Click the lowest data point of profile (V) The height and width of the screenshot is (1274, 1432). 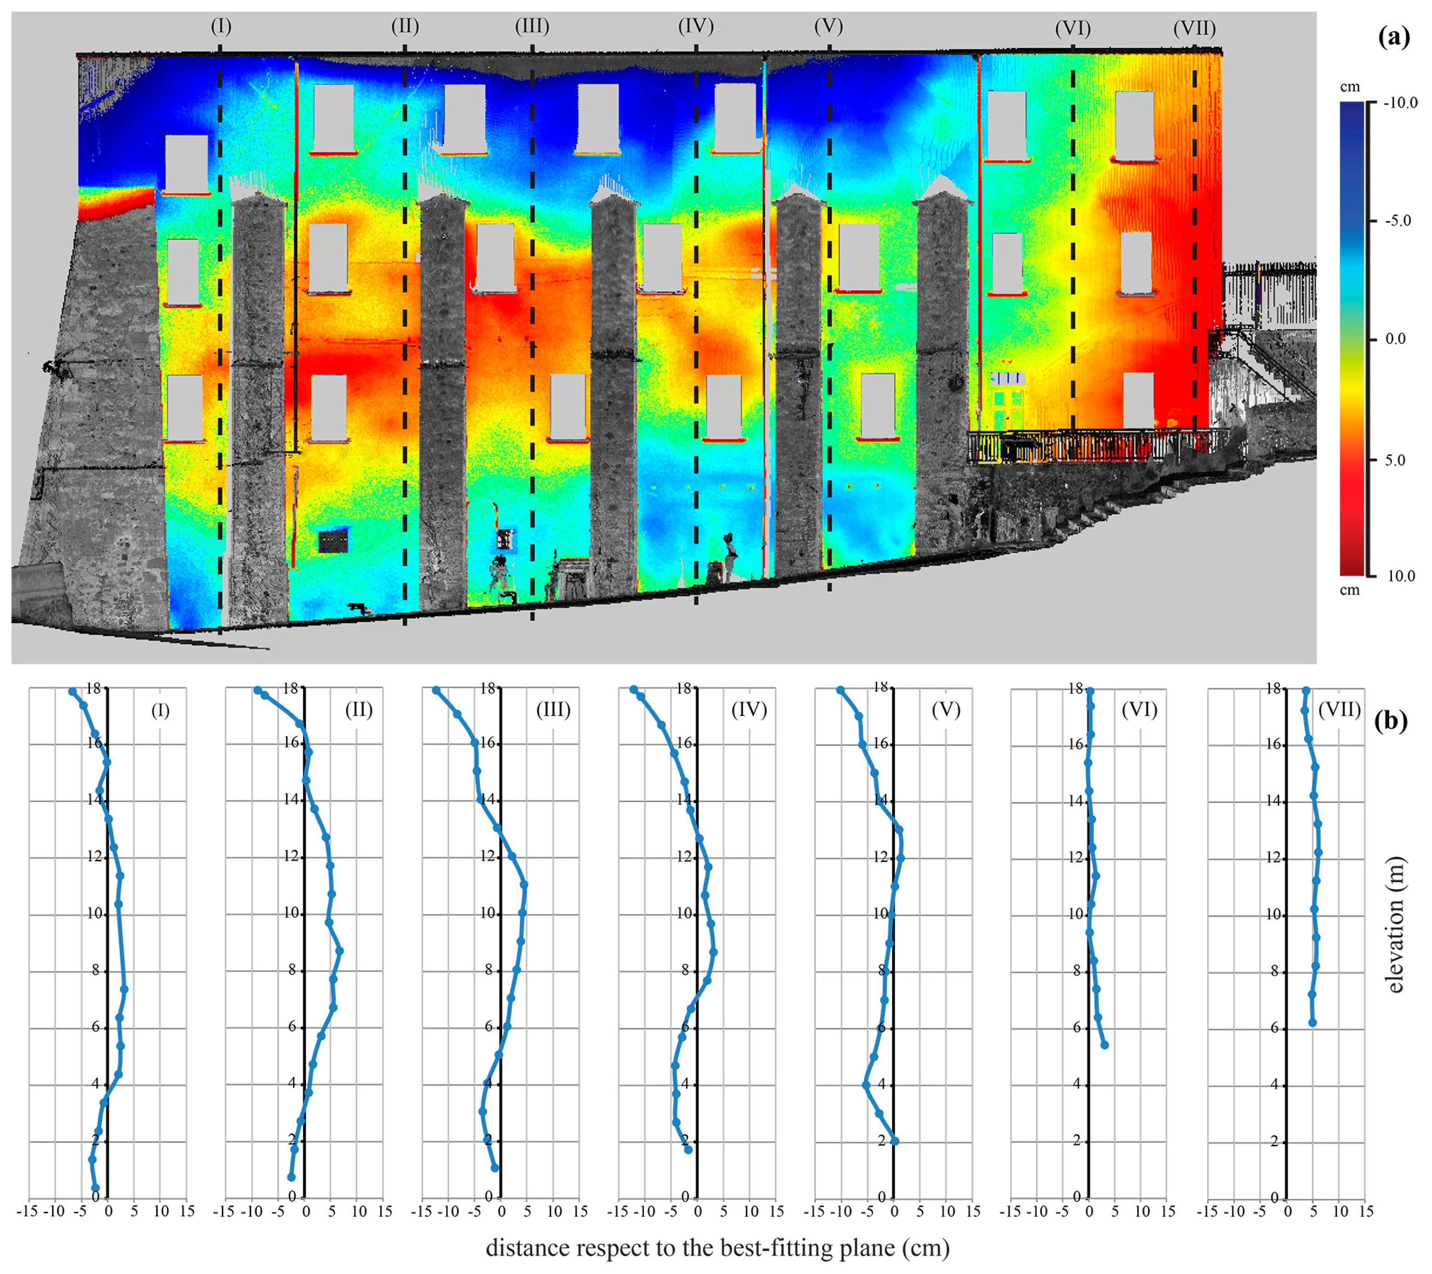pyautogui.click(x=895, y=1141)
